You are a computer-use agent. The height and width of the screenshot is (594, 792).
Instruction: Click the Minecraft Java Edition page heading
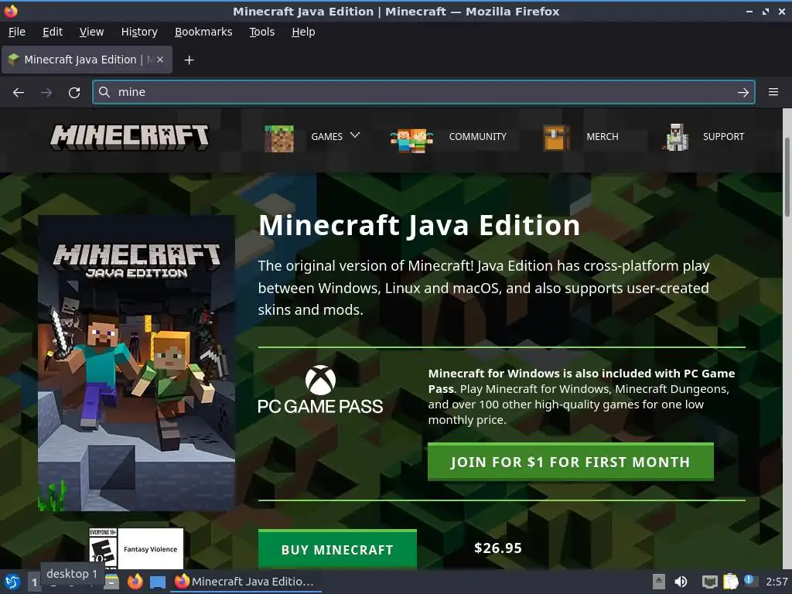click(x=418, y=225)
